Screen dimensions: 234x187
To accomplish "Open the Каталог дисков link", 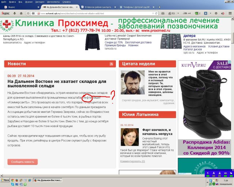I will point(193,49).
